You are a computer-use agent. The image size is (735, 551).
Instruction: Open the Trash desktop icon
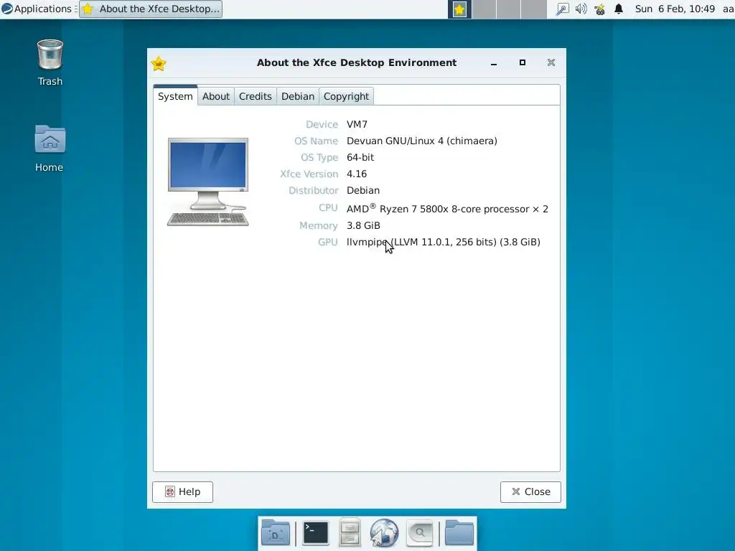(x=50, y=62)
